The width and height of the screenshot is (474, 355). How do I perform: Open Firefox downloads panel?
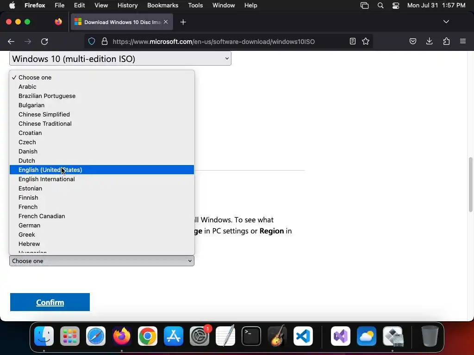tap(429, 41)
